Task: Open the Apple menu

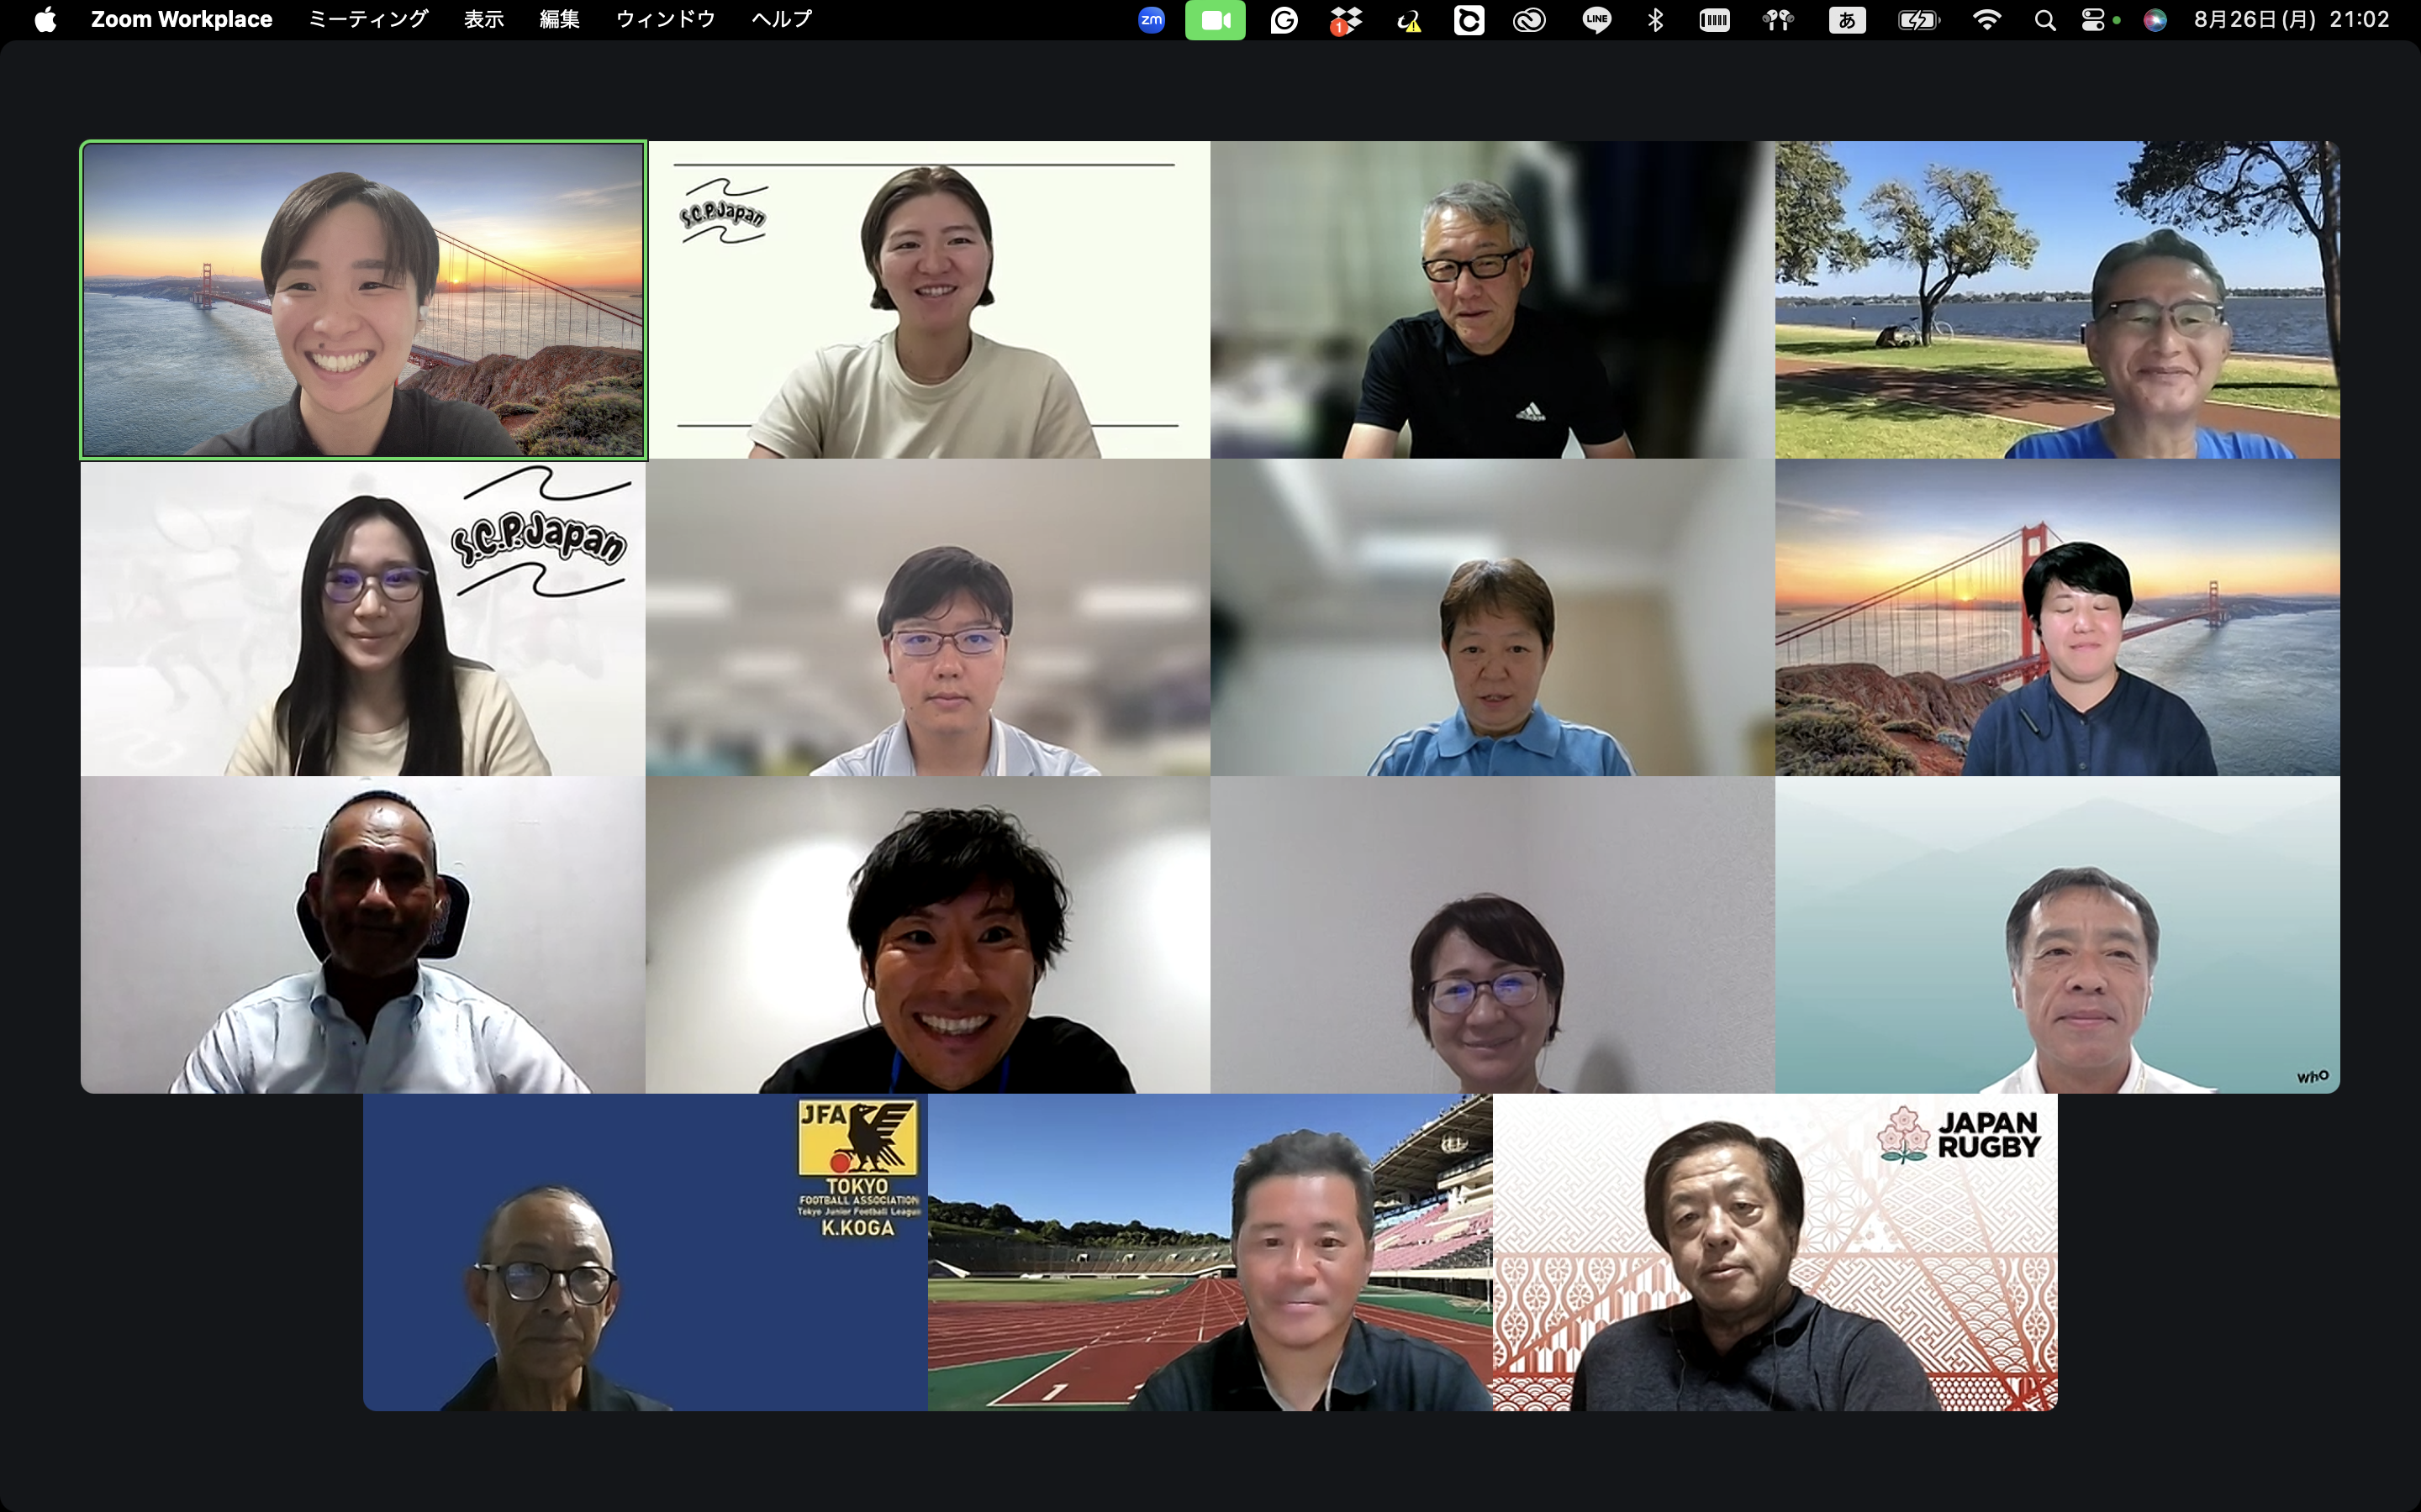Action: tap(45, 20)
